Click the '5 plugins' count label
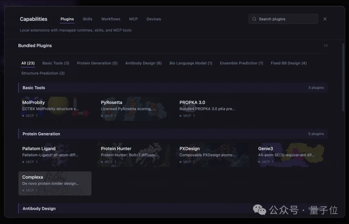 click(316, 134)
